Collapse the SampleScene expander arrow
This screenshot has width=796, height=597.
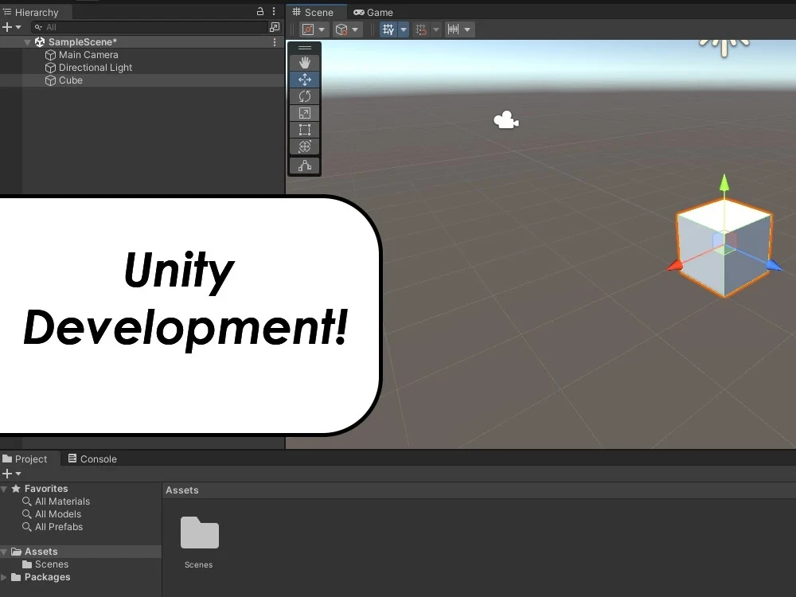[28, 41]
